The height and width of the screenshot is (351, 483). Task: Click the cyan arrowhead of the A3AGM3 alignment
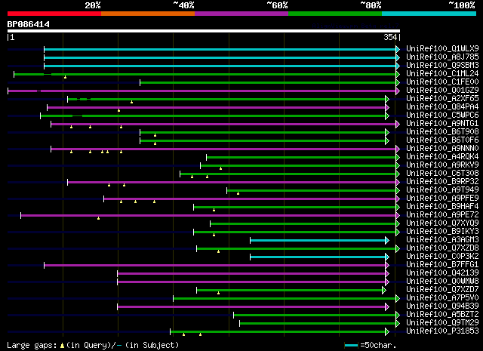[387, 241]
